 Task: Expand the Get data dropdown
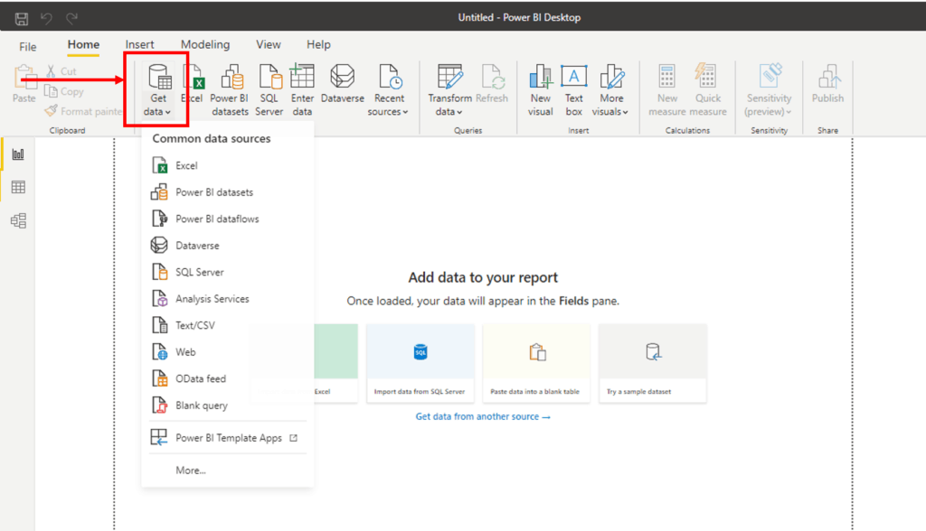click(x=157, y=90)
